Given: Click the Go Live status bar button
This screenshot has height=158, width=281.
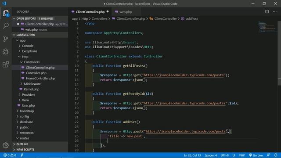Looking at the screenshot, I should pos(256,155).
